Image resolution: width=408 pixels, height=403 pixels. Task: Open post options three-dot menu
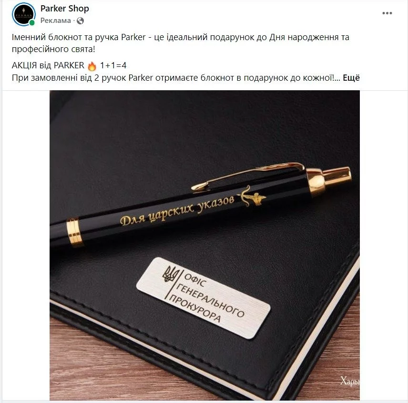coord(387,13)
